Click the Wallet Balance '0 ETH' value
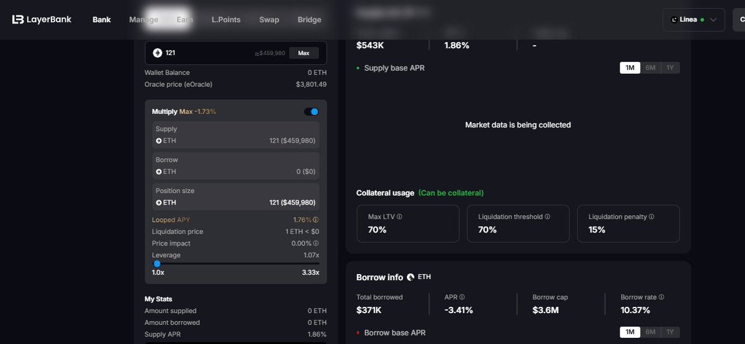The width and height of the screenshot is (745, 344). pos(317,73)
